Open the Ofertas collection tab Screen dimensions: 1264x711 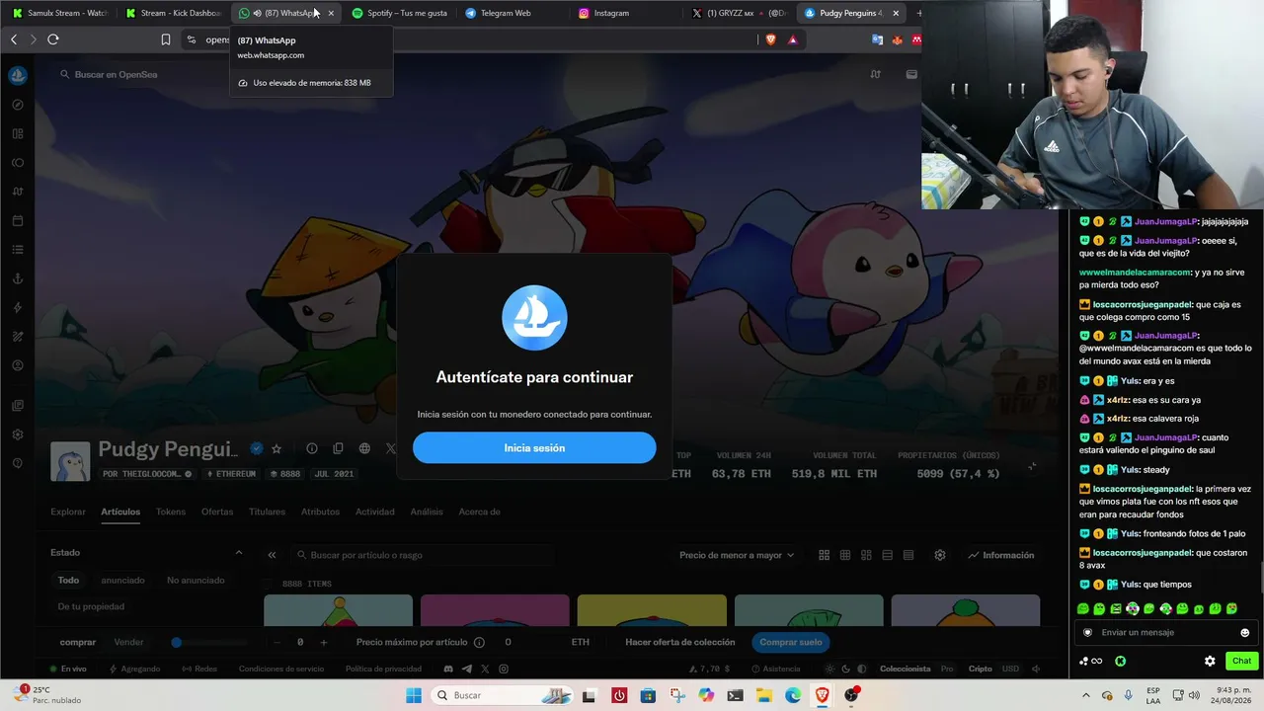coord(217,512)
